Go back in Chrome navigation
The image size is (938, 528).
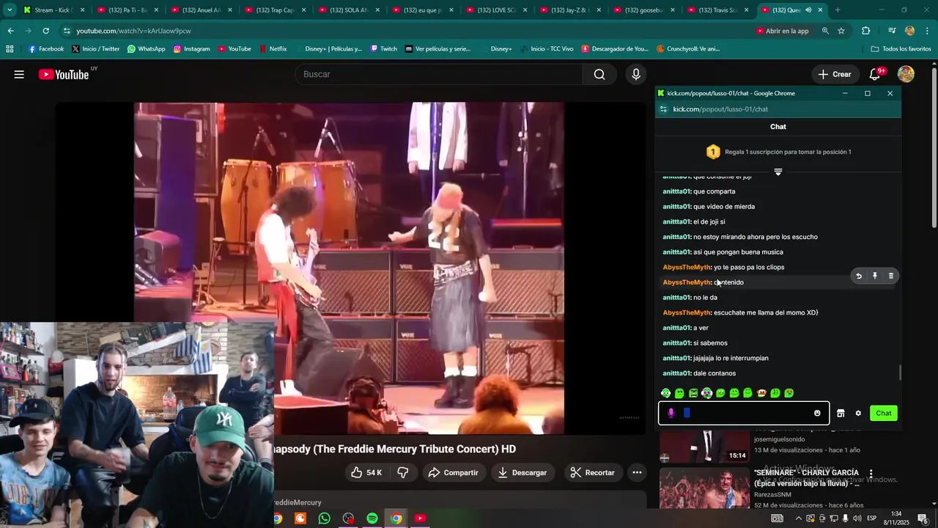pos(10,31)
